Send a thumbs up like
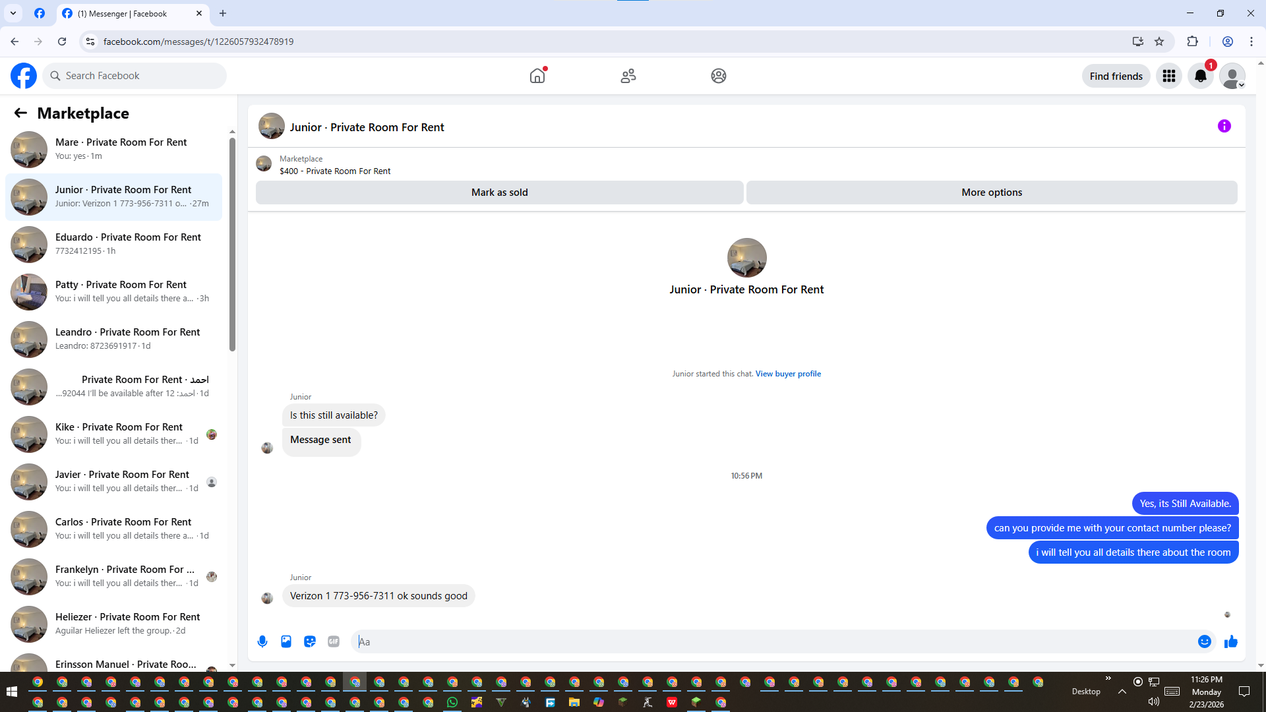The image size is (1266, 712). 1230,641
